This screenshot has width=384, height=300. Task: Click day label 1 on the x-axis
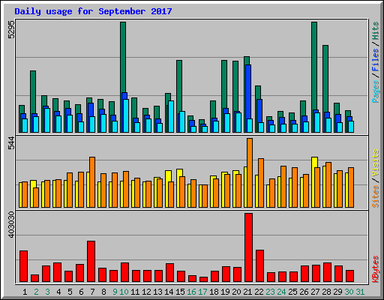click(x=25, y=292)
